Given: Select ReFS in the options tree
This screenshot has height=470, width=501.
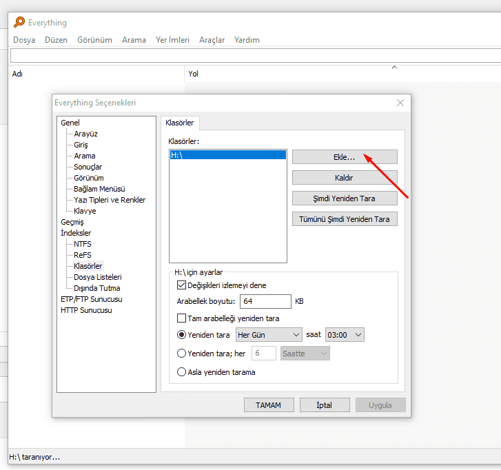Looking at the screenshot, I should [83, 255].
